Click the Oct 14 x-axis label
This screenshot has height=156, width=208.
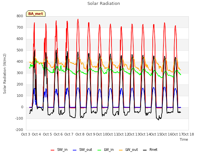click(x=145, y=134)
